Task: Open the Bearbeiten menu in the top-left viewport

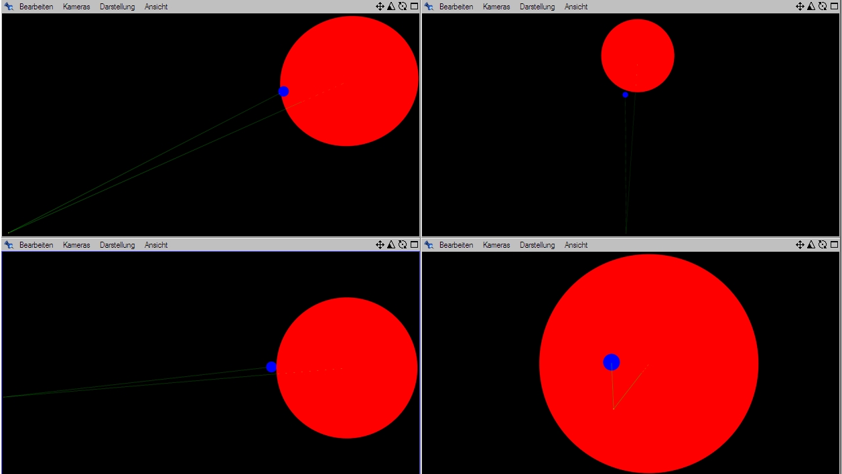Action: [36, 7]
